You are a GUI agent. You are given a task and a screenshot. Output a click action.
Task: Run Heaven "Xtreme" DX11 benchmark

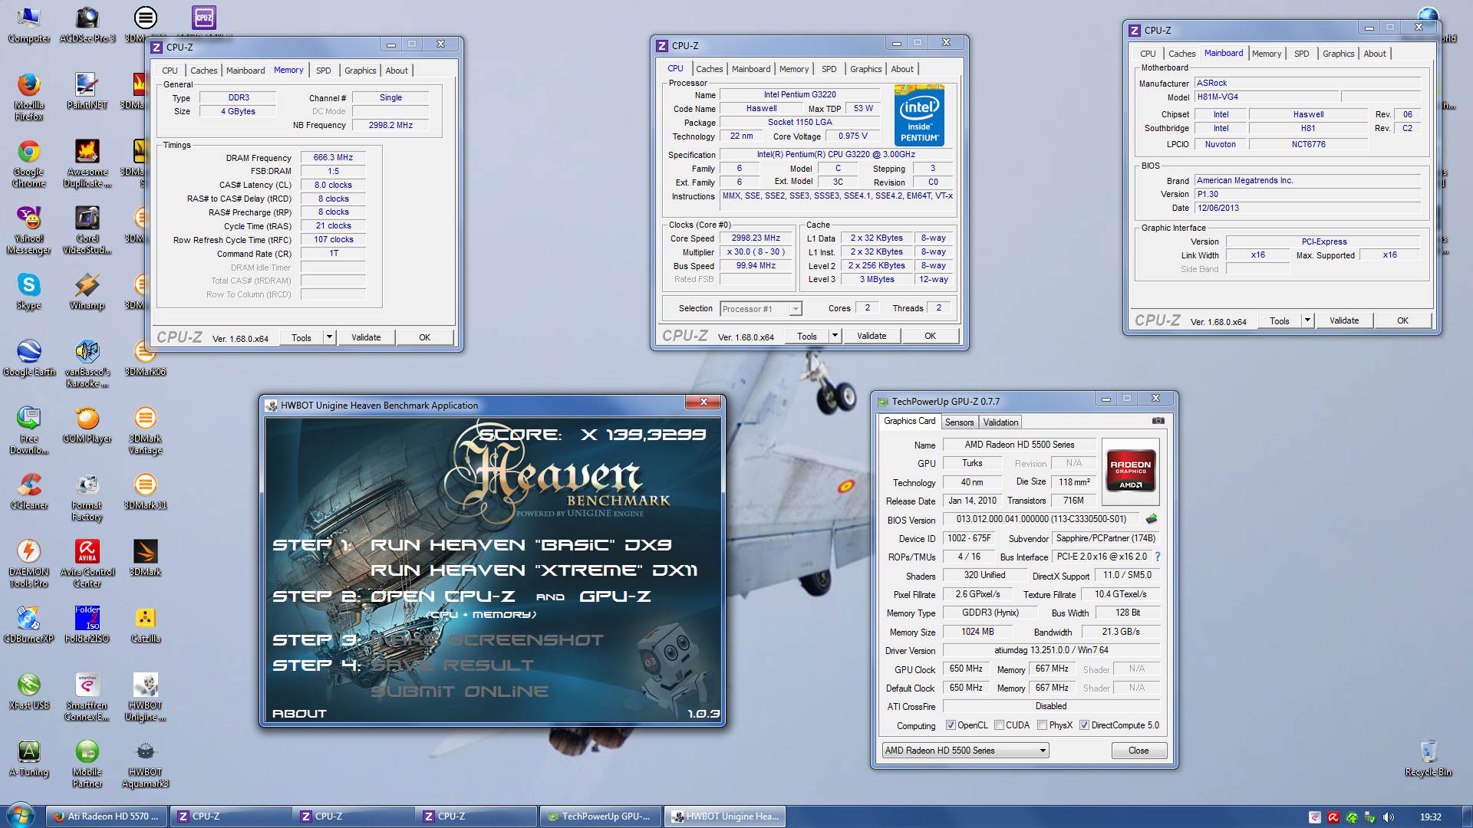[534, 570]
